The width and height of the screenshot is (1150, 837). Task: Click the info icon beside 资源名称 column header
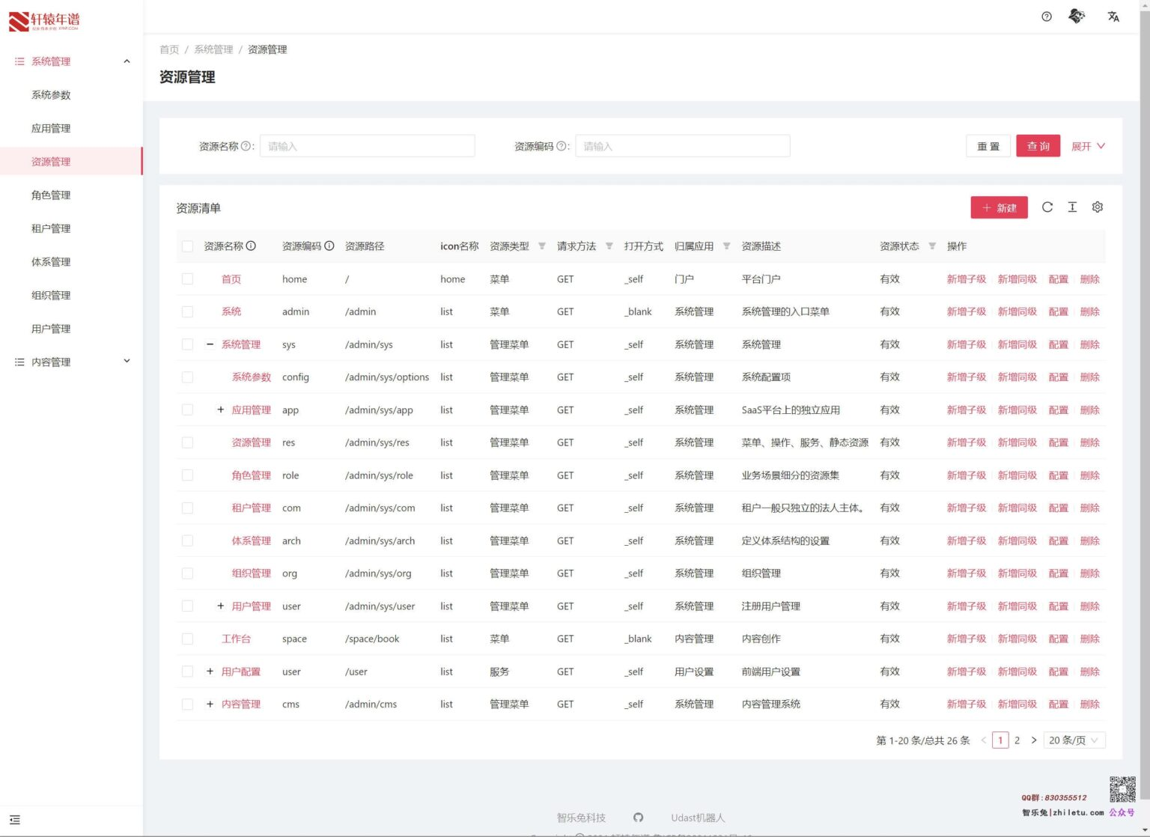pos(251,246)
